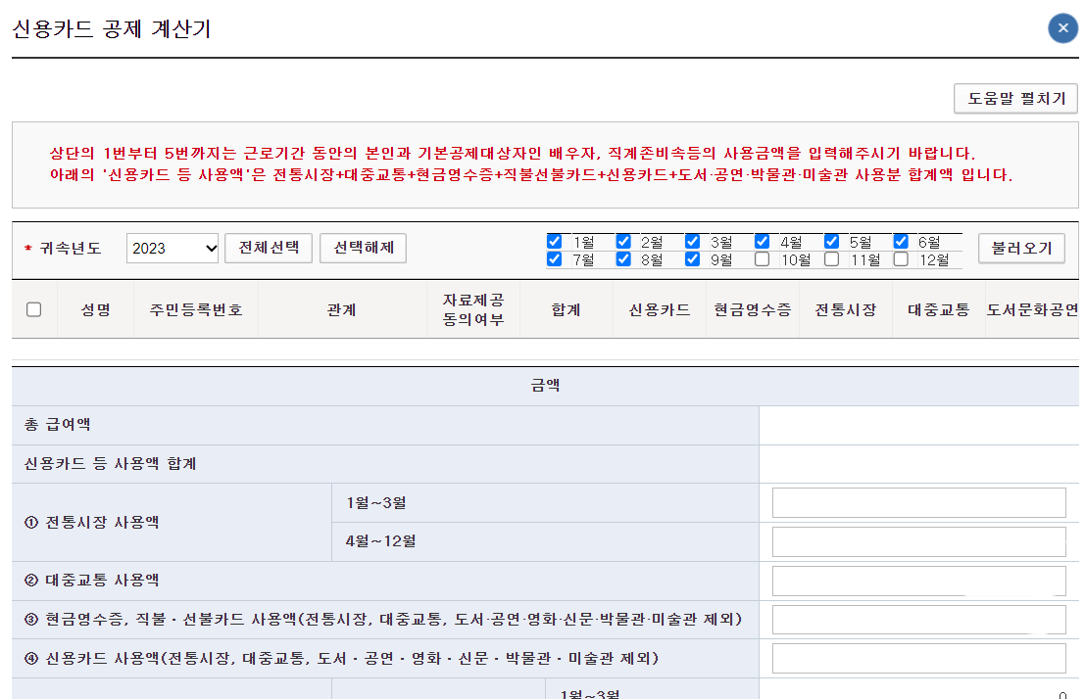The width and height of the screenshot is (1085, 699).
Task: Click the 현금영수증 사용액 input field
Action: click(918, 619)
